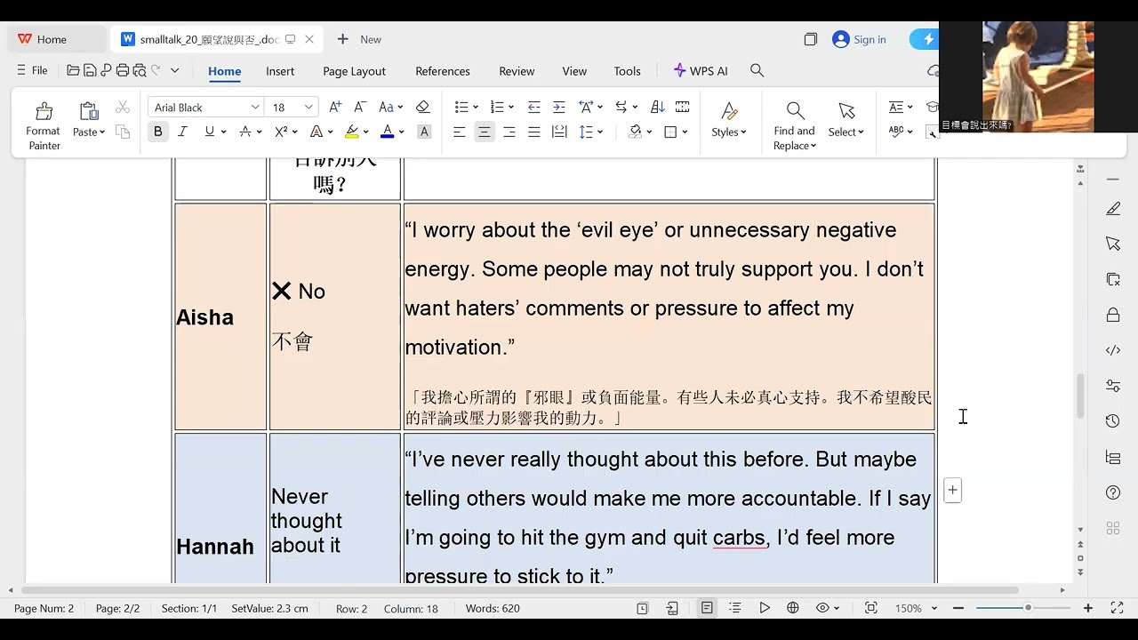Viewport: 1138px width, 640px height.
Task: Open the Insert ribbon tab
Action: [x=280, y=71]
